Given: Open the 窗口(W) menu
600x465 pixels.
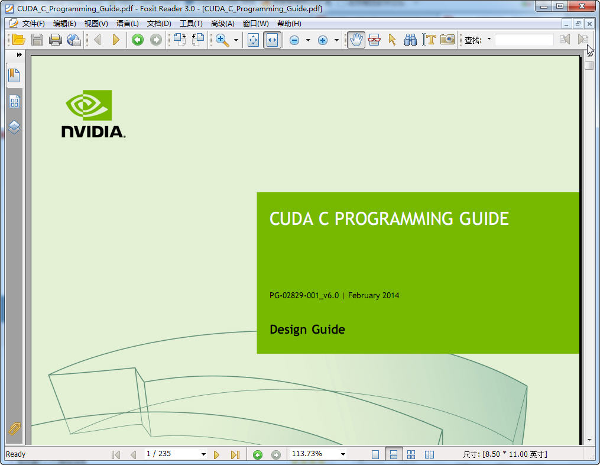Looking at the screenshot, I should [255, 24].
